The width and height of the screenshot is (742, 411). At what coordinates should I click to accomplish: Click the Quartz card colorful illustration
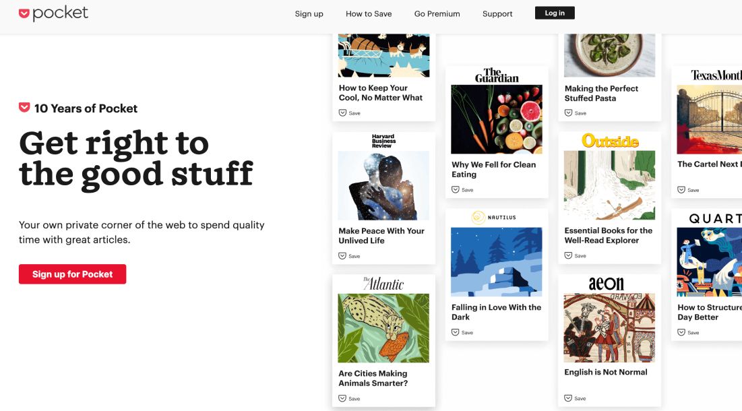click(x=710, y=262)
